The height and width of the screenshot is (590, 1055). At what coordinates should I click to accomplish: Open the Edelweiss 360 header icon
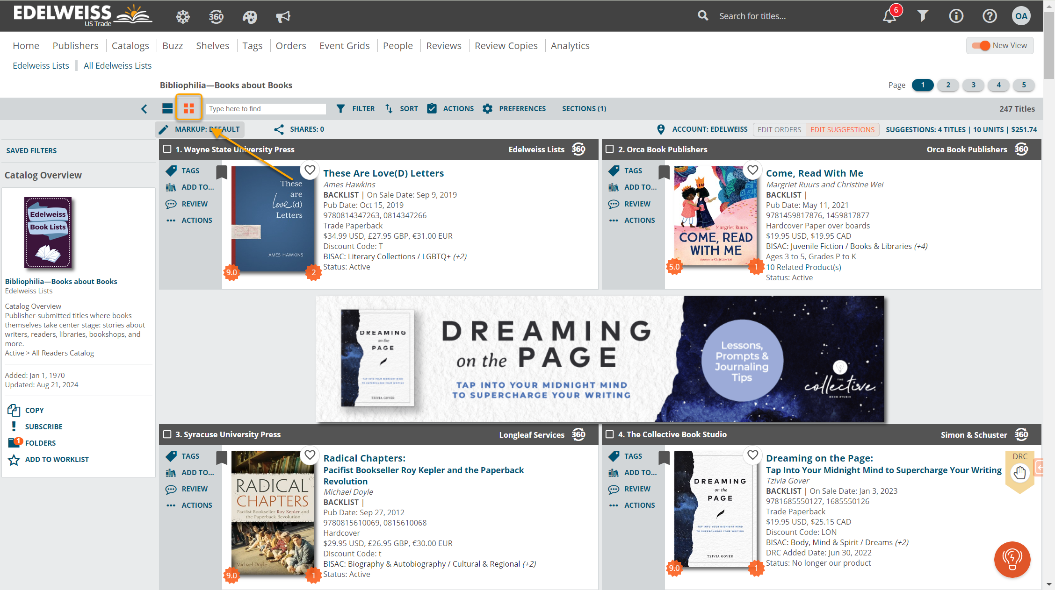[216, 17]
